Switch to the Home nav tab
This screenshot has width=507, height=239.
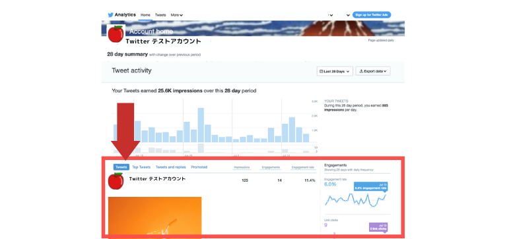click(145, 15)
